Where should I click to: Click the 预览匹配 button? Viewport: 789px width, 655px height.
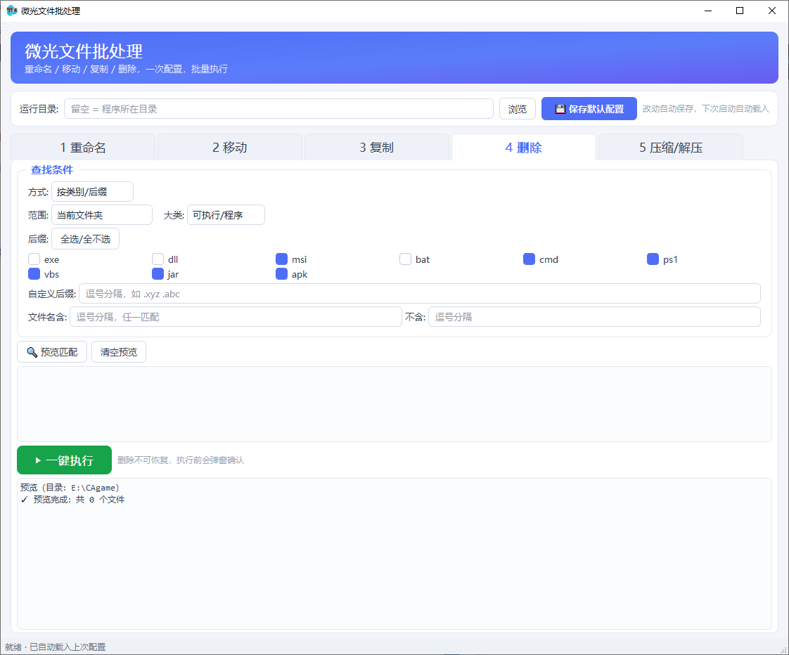[52, 352]
